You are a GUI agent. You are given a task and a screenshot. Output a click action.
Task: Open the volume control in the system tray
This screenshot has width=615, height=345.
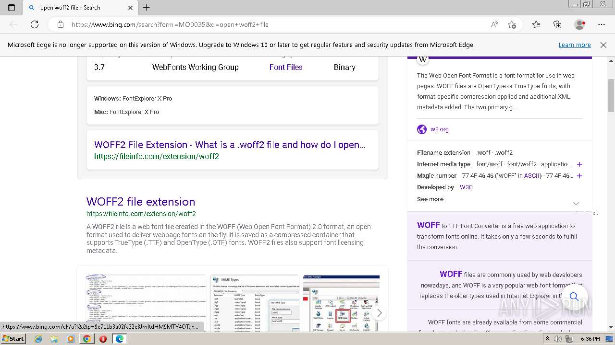pyautogui.click(x=557, y=339)
